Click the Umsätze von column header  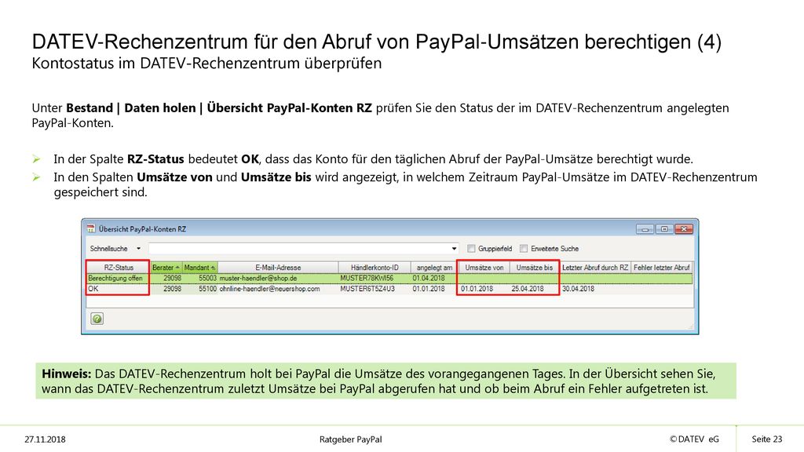point(484,268)
